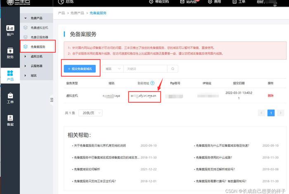The height and width of the screenshot is (194, 289).
Task: Open help article 免备案域名如何解析
Action: 87,169
